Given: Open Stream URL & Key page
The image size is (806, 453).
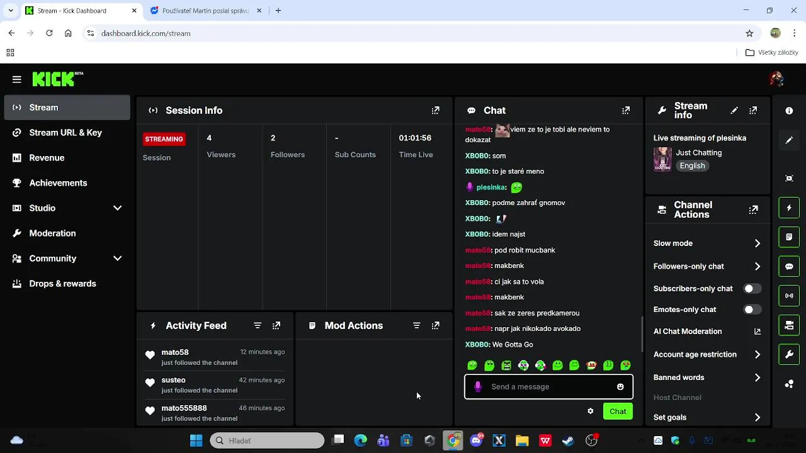Looking at the screenshot, I should point(67,133).
